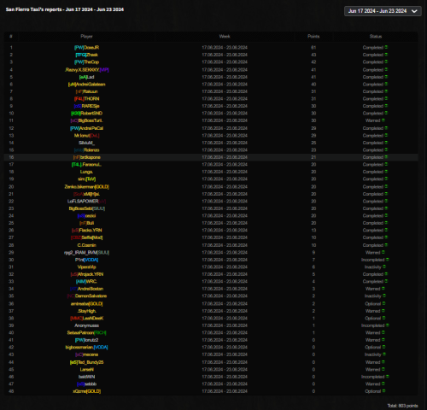Click Warned status icon for AndreiBostan row

point(383,289)
